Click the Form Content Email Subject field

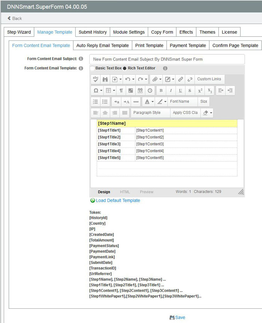tap(167, 60)
